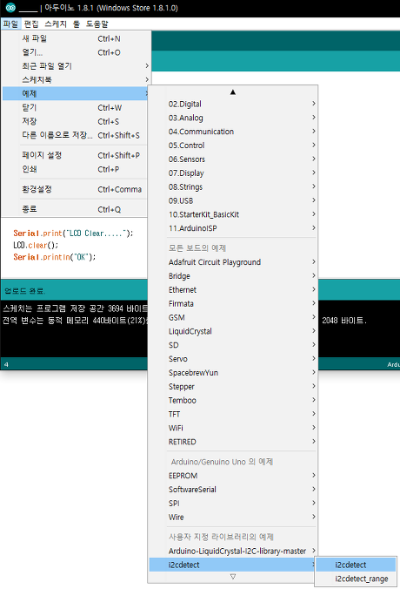Expand 05.Control examples
Viewport: 400px width, 589px height.
(233, 146)
